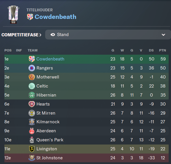Click the Motherwell club badge
Screen dimensions: 171x164
tap(32, 77)
